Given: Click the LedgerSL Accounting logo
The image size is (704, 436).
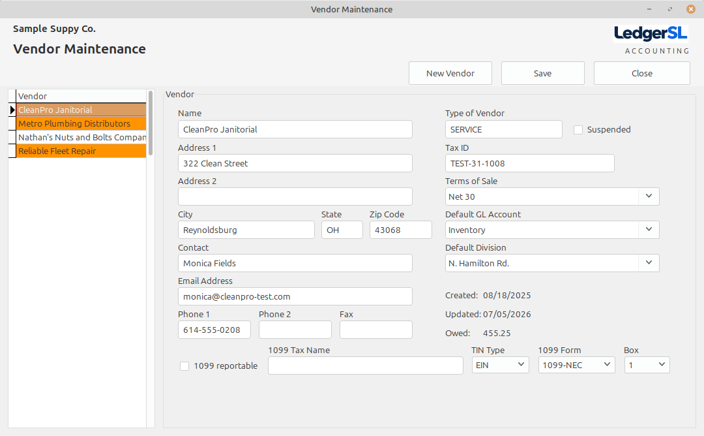Looking at the screenshot, I should [651, 40].
